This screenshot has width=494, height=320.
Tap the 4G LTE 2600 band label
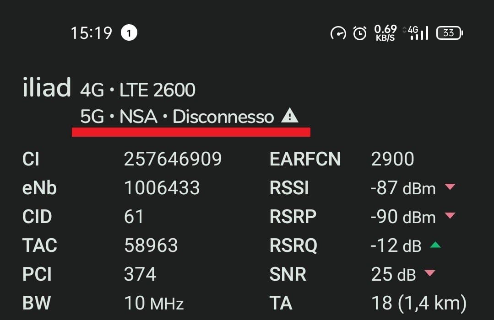[x=138, y=91]
